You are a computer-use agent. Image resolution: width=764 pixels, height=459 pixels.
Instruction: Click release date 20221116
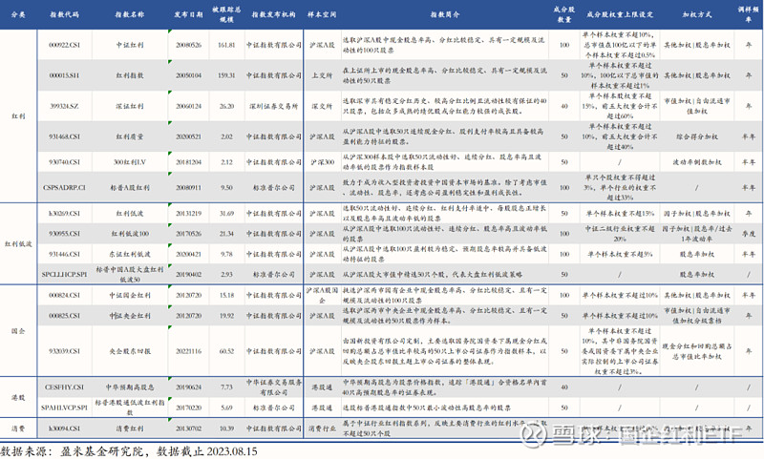tap(188, 351)
